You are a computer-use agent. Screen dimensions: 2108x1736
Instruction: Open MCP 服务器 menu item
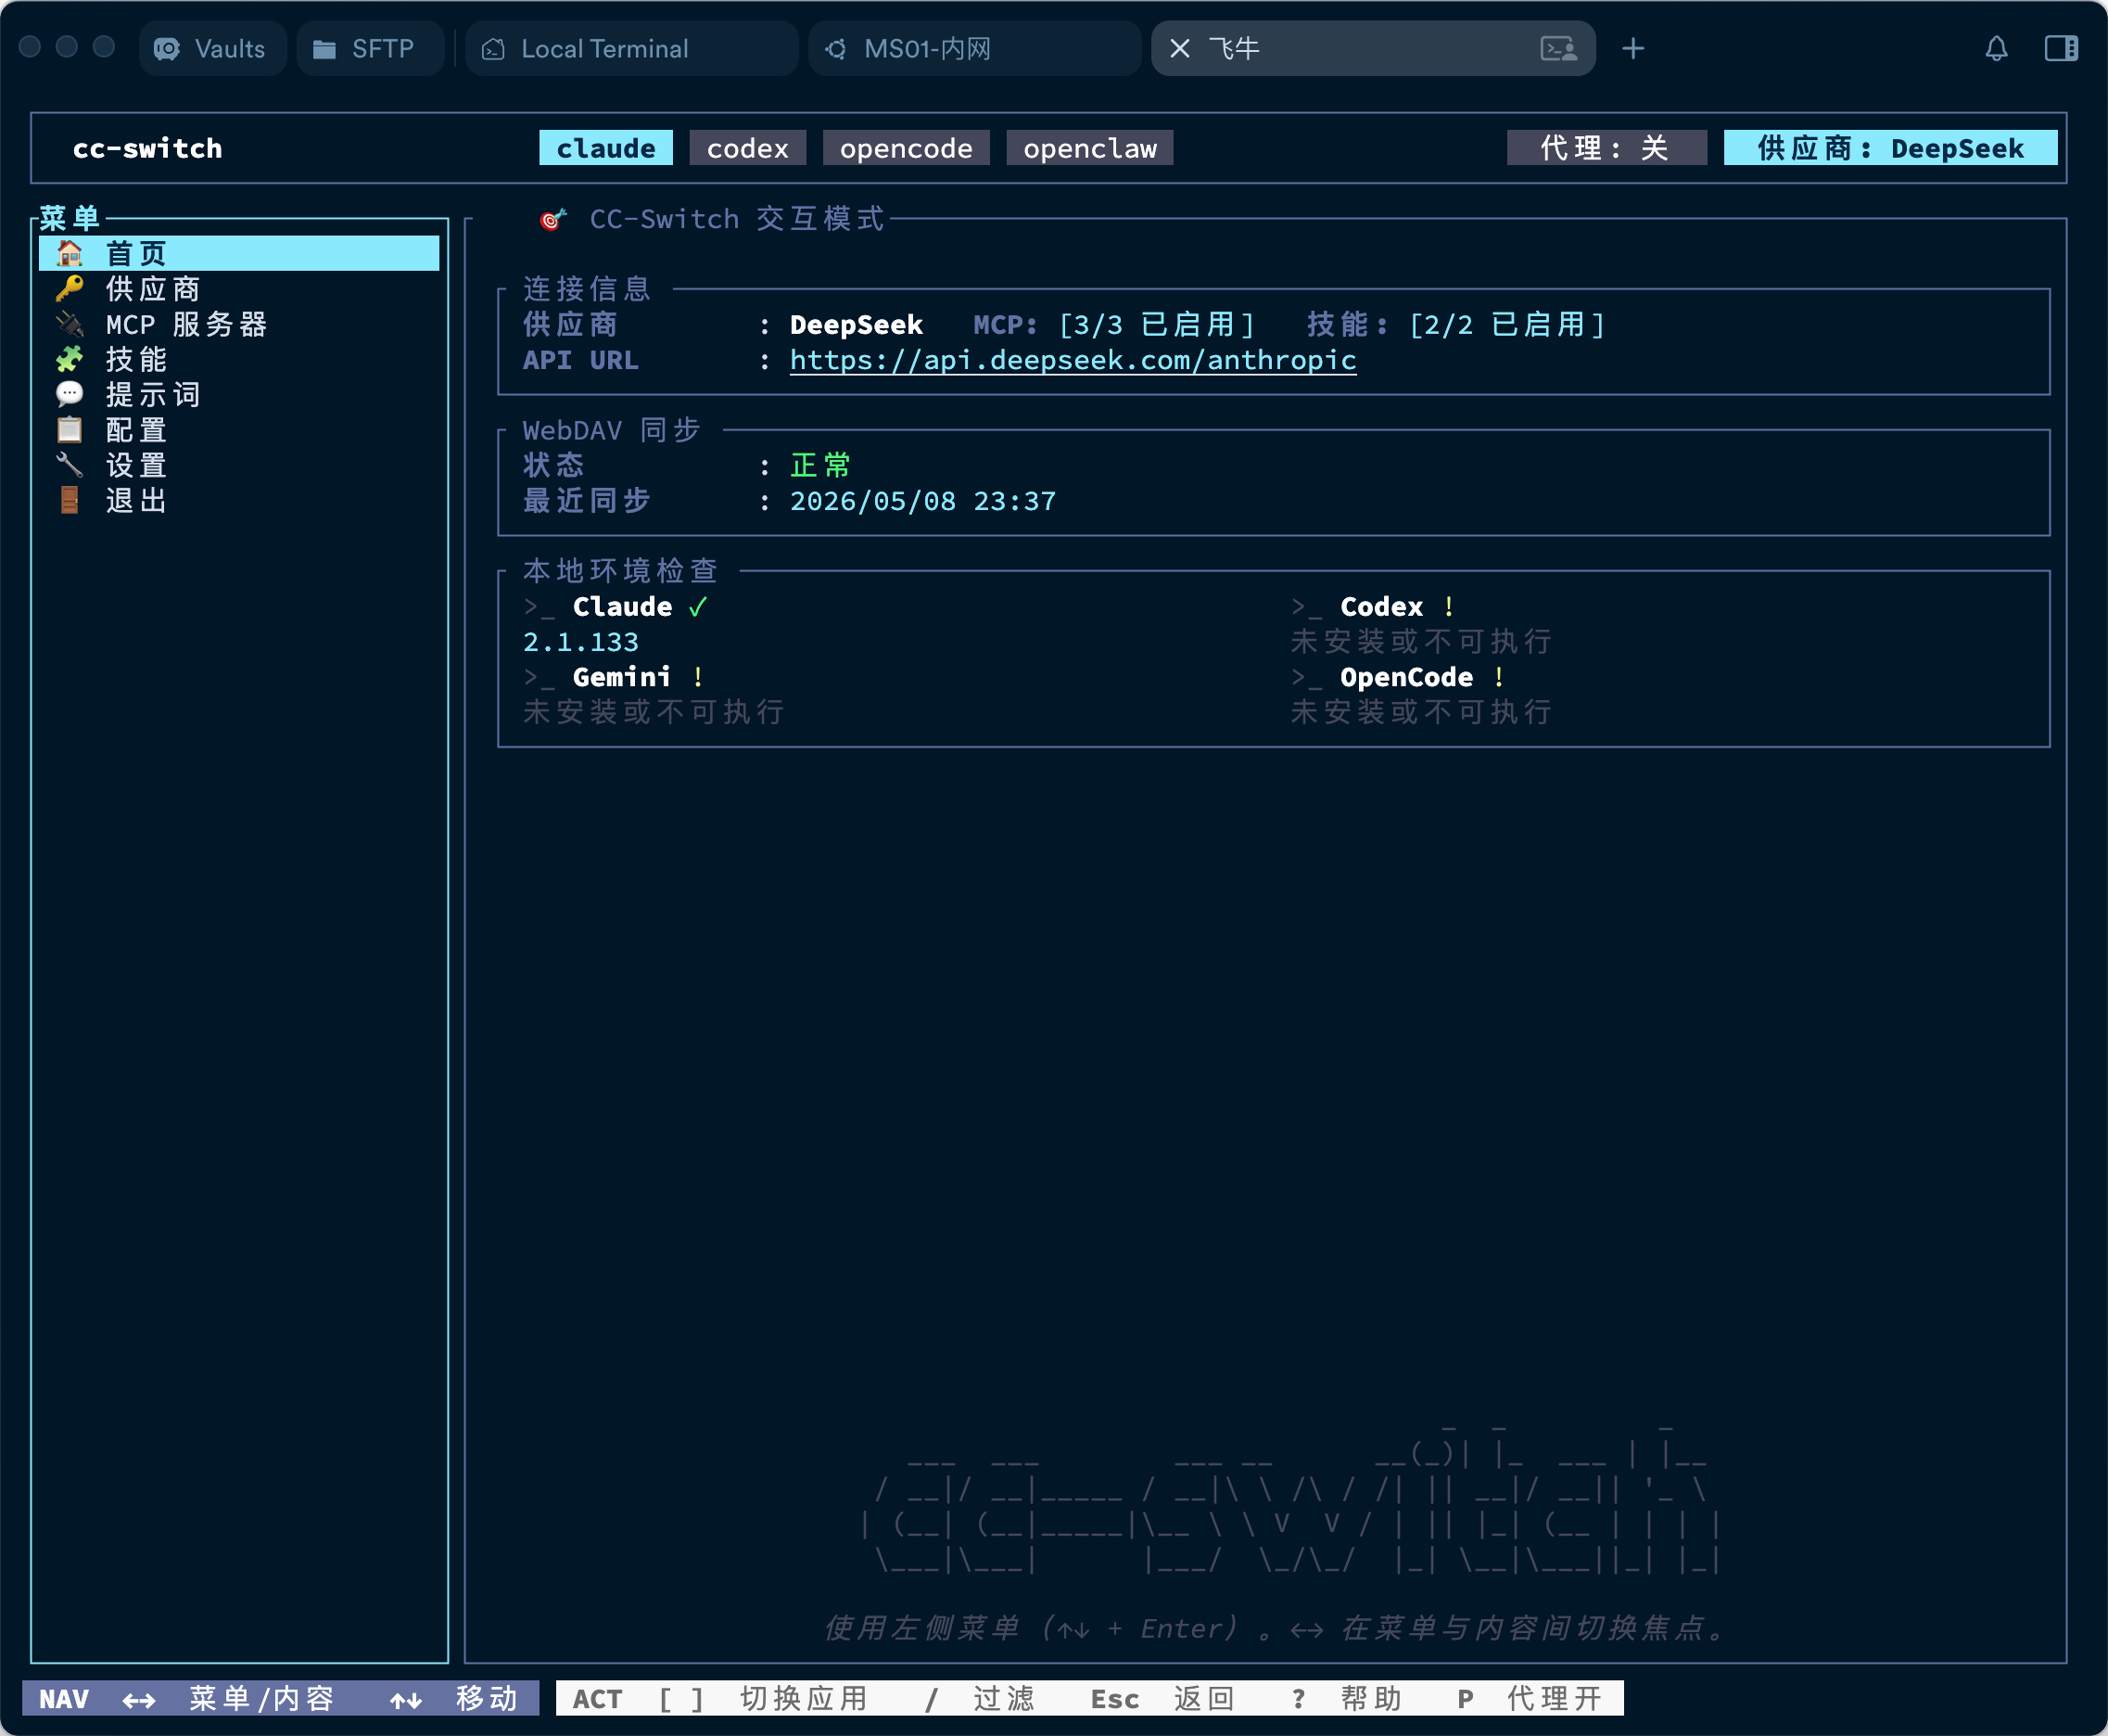coord(239,324)
